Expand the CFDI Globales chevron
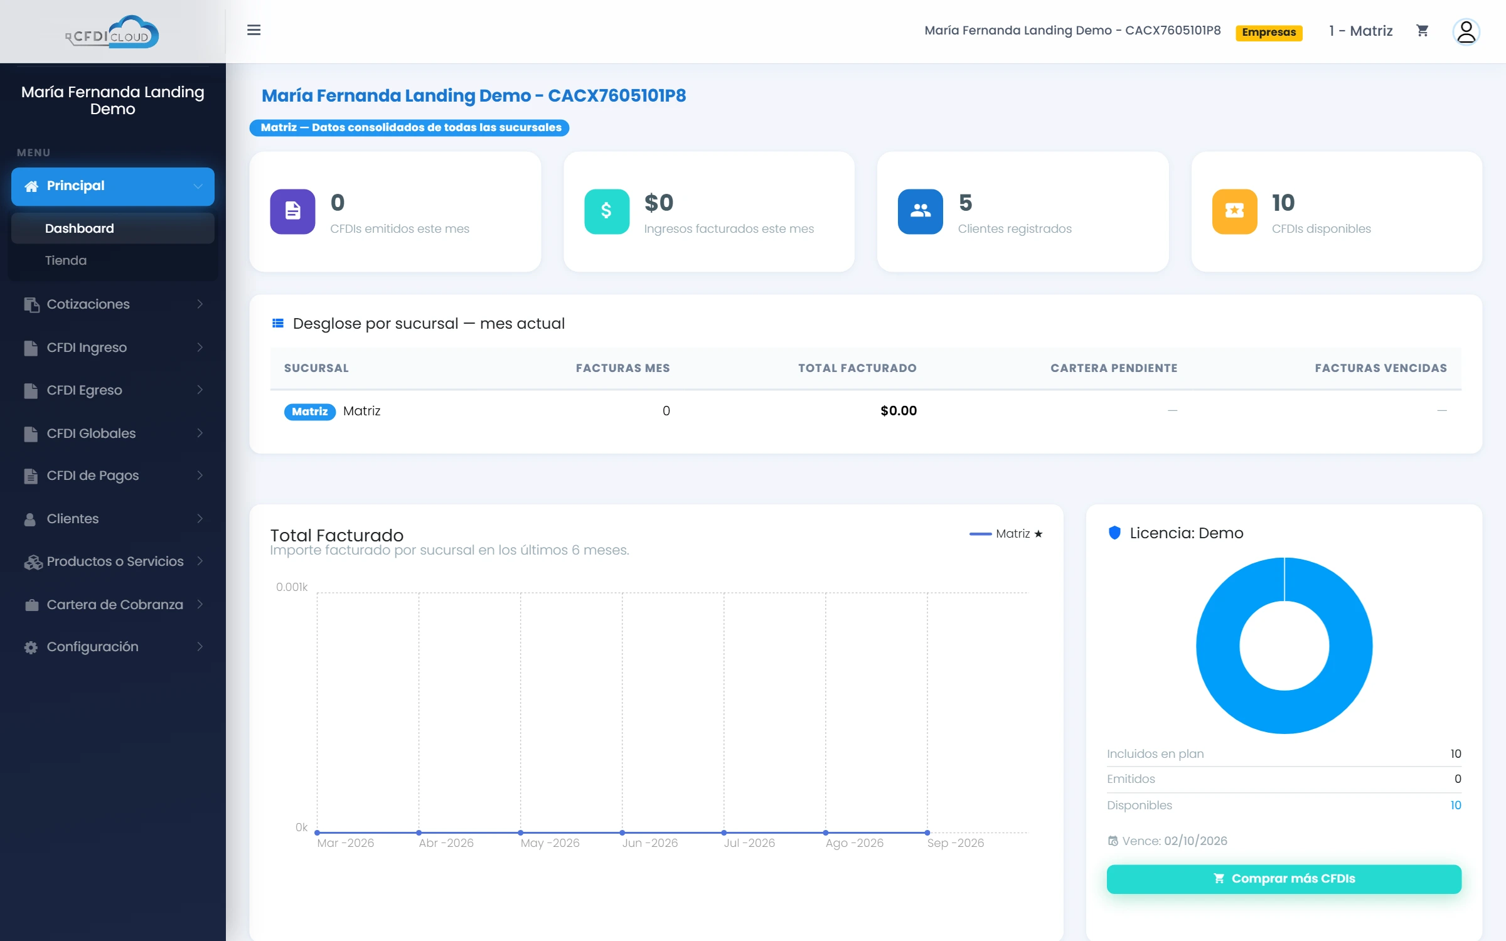The width and height of the screenshot is (1506, 941). tap(200, 433)
